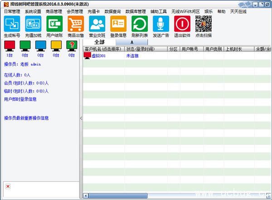272x200 pixels.
Task: Click the 用户类别 column header
Action: pyautogui.click(x=214, y=49)
